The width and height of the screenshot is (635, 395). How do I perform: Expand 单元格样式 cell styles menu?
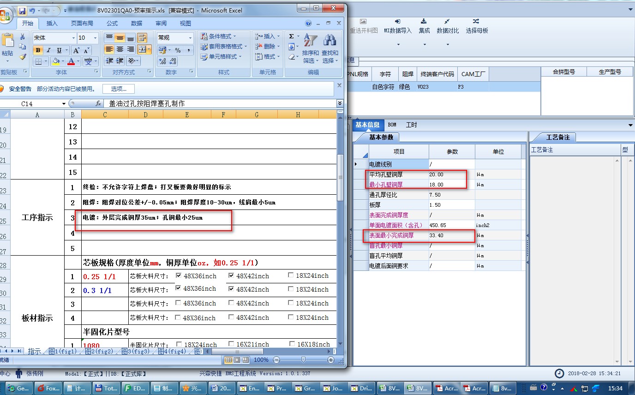[222, 56]
